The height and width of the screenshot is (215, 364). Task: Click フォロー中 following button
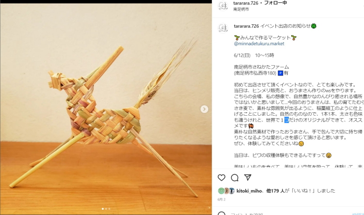(x=276, y=3)
